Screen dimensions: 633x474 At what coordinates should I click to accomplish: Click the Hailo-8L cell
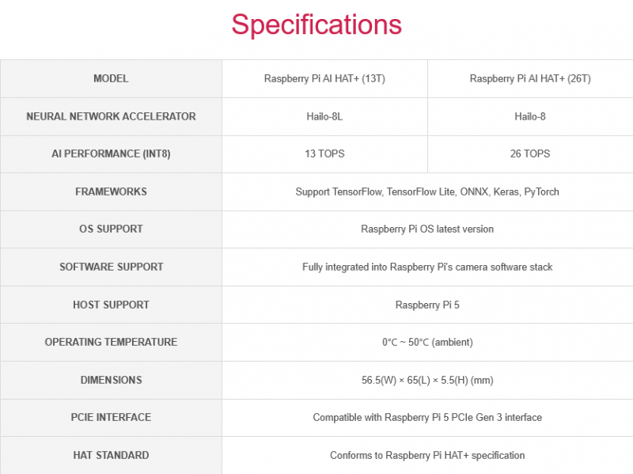click(x=324, y=116)
